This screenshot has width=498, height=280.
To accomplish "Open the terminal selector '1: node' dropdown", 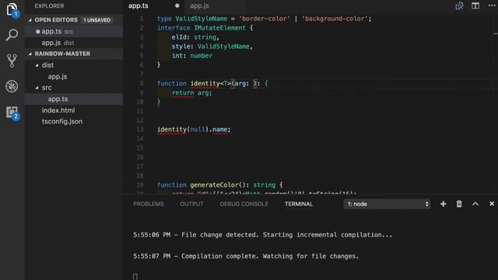I will pyautogui.click(x=387, y=204).
